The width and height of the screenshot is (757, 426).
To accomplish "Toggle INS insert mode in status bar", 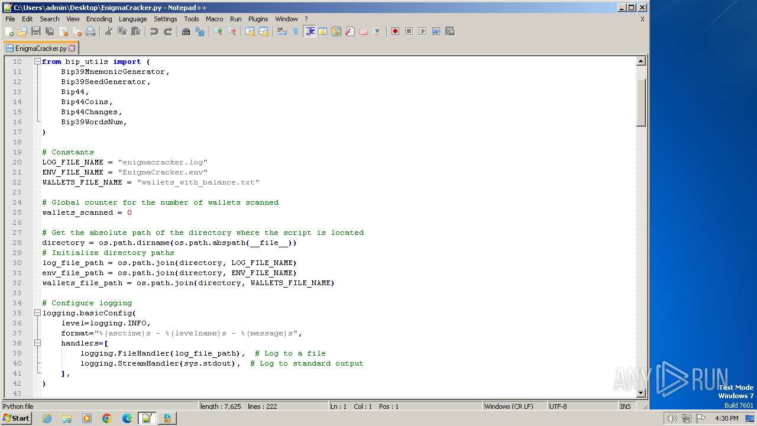I will click(x=626, y=406).
